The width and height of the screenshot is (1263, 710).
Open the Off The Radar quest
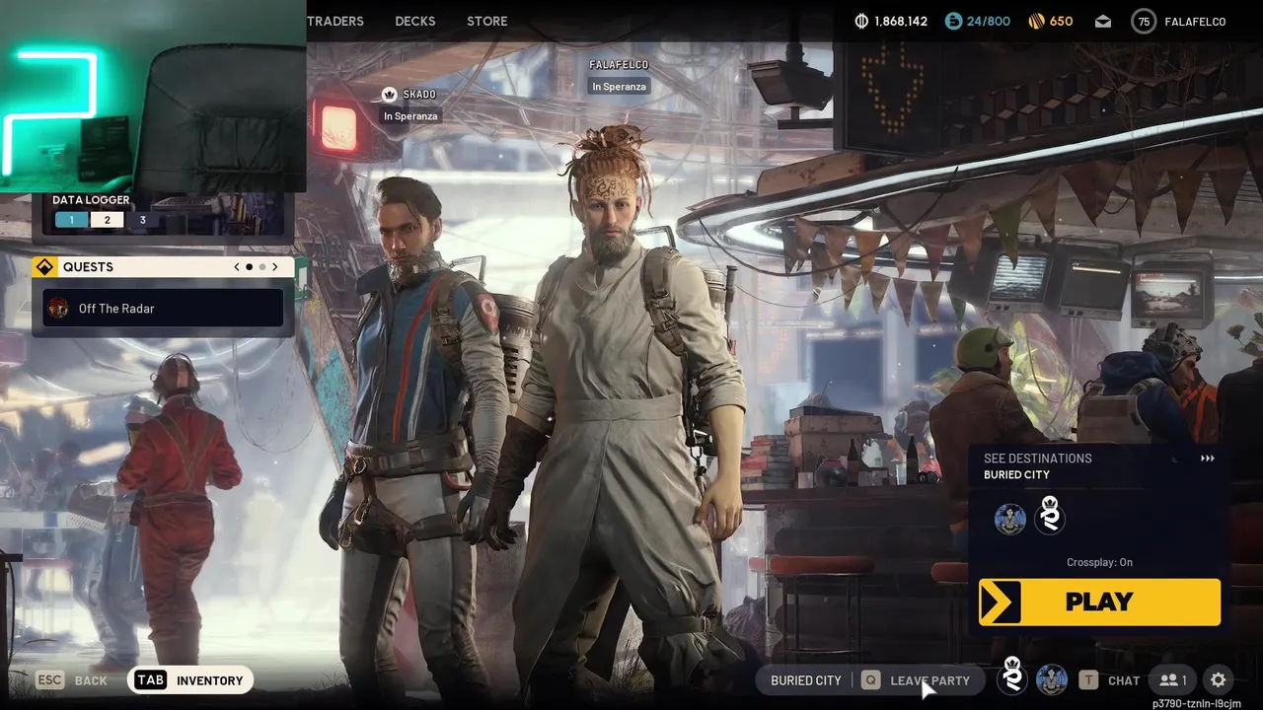(163, 309)
